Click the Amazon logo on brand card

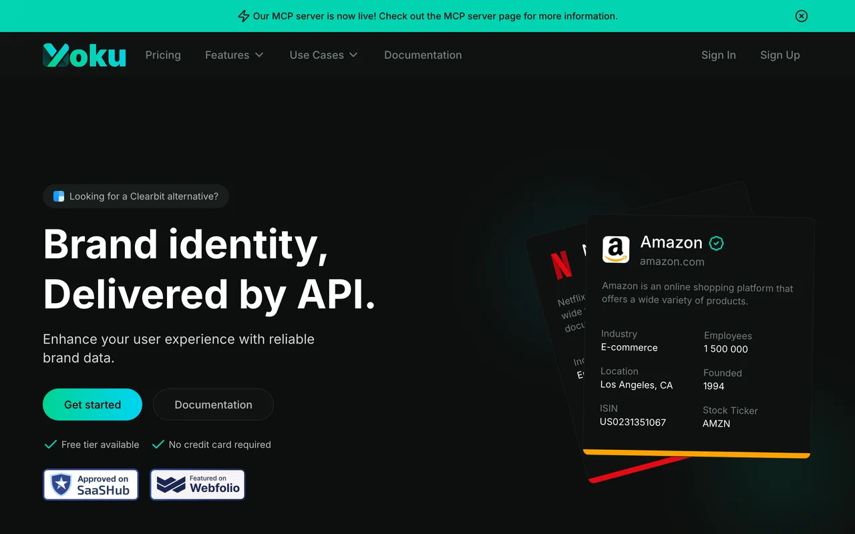(616, 250)
